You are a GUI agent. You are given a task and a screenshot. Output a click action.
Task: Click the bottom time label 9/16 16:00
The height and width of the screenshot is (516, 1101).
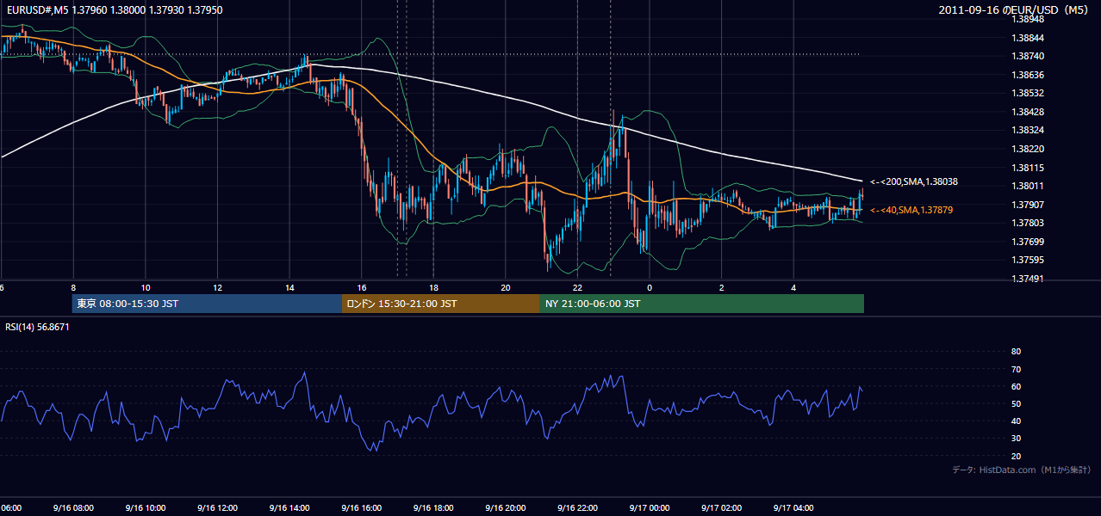[362, 507]
